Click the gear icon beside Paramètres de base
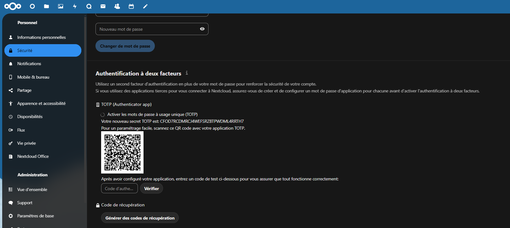This screenshot has width=510, height=228. tap(11, 216)
